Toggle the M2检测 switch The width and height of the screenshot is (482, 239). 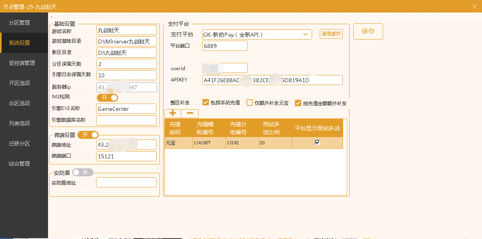coord(107,98)
